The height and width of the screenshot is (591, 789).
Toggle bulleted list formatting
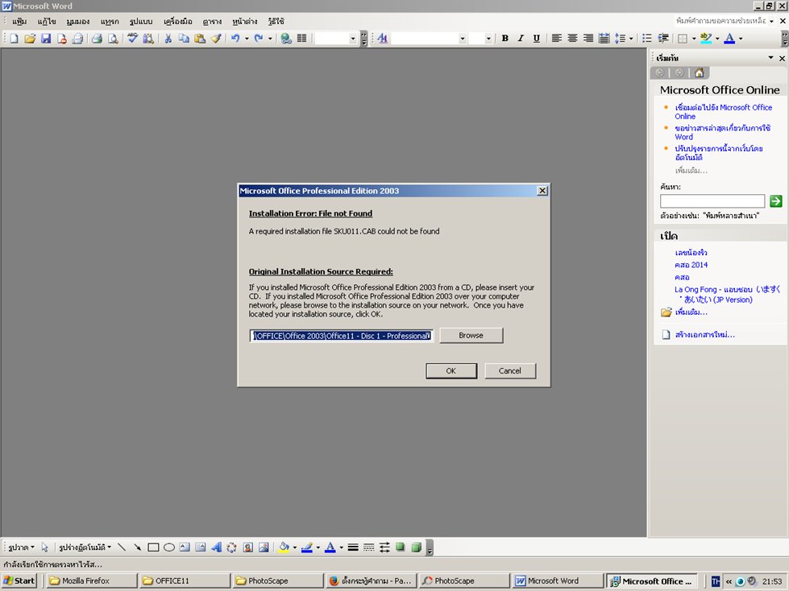pos(647,38)
